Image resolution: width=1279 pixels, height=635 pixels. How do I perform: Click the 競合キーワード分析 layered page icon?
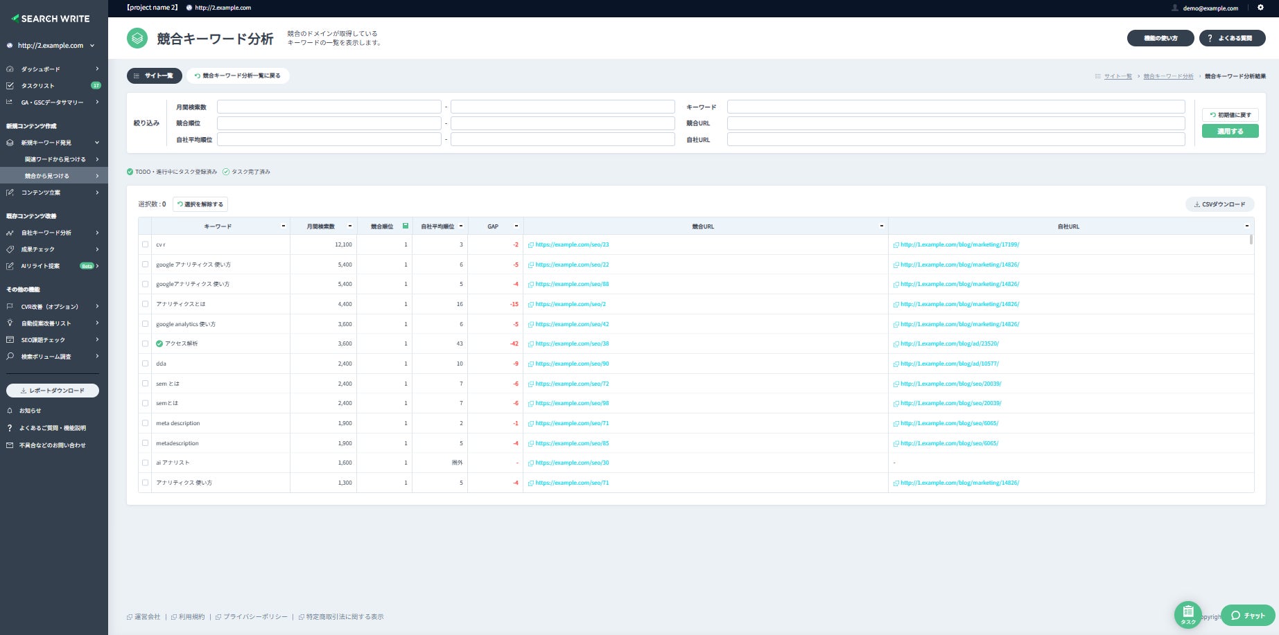pyautogui.click(x=137, y=38)
